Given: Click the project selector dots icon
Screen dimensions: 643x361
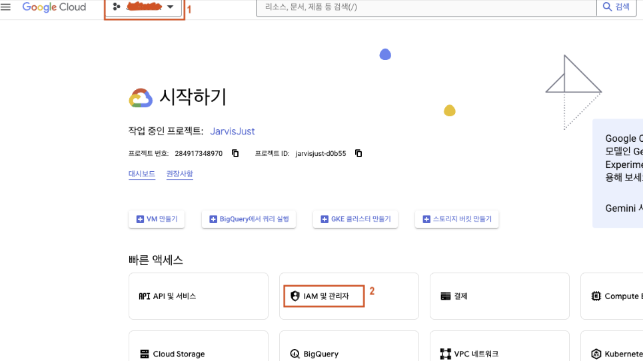Looking at the screenshot, I should [x=117, y=7].
